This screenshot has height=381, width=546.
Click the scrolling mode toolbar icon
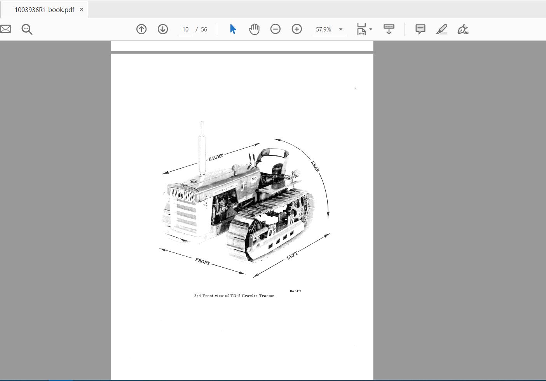(x=389, y=29)
